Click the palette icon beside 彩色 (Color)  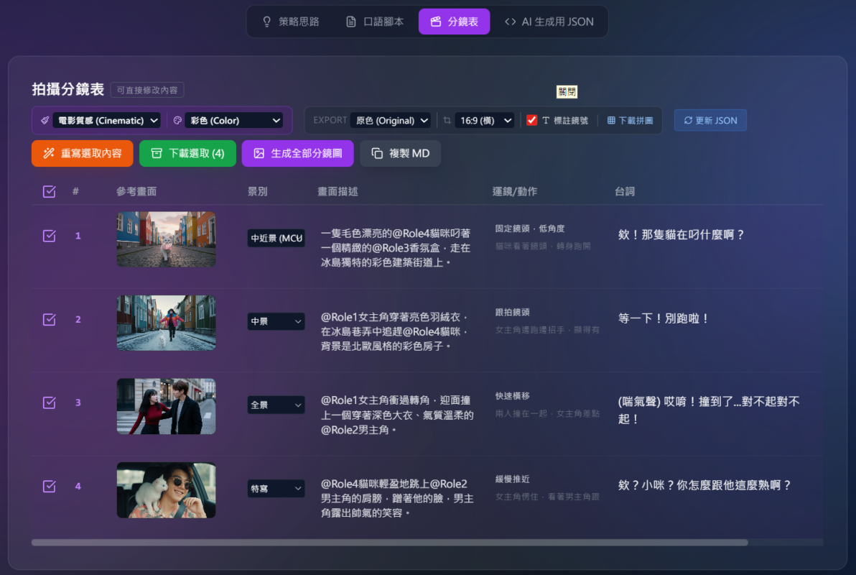point(177,121)
